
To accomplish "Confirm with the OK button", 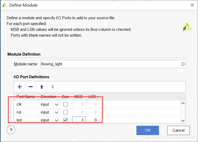I will [x=148, y=130].
